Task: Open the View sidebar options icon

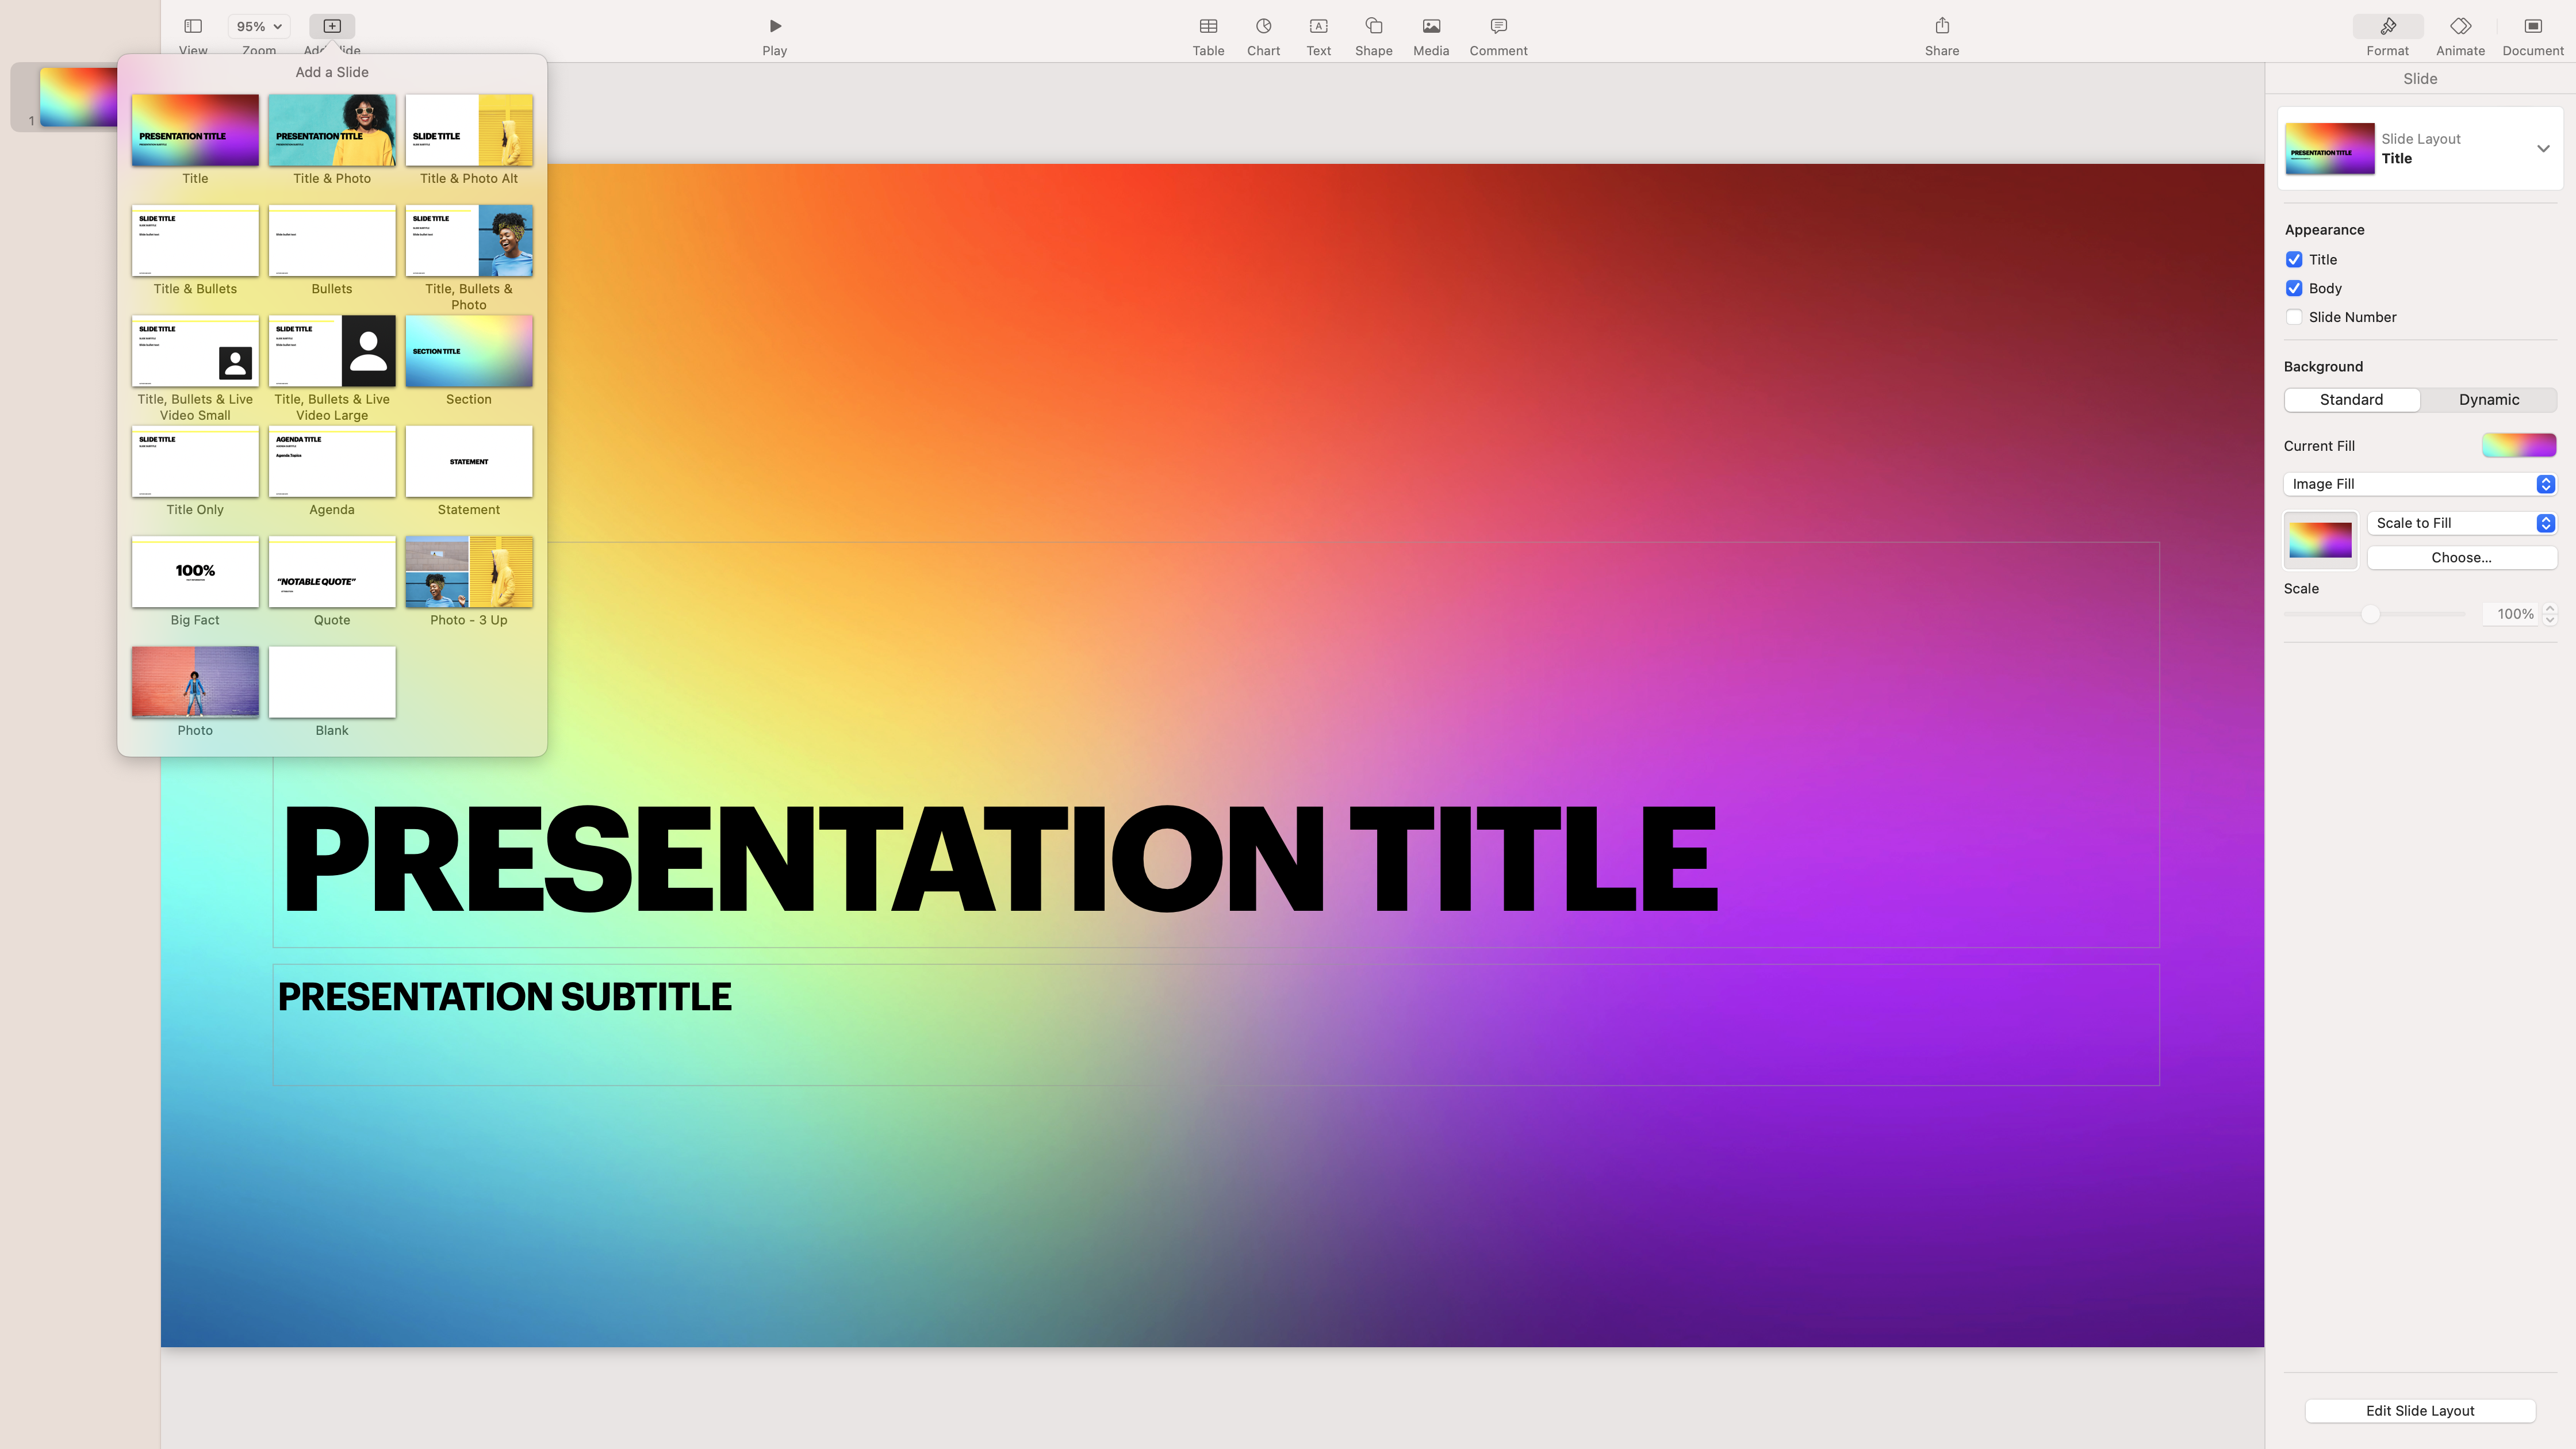Action: [193, 26]
